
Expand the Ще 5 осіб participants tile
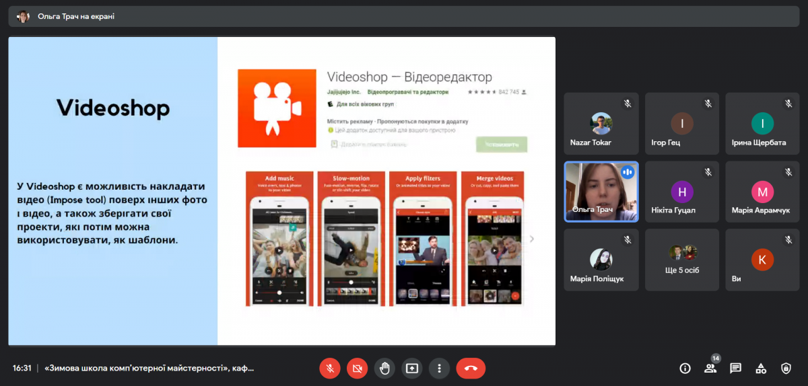[x=681, y=260]
